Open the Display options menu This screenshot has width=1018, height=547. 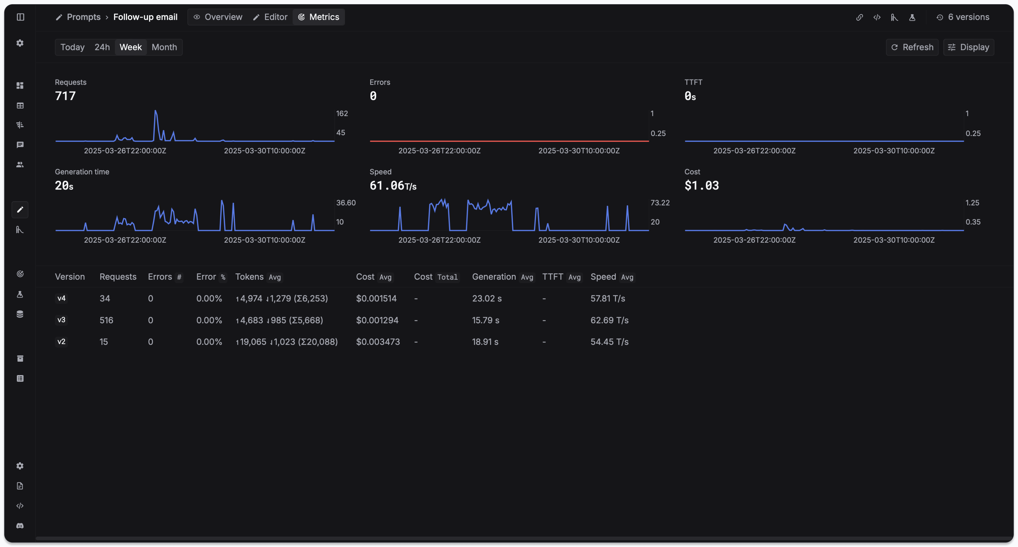click(x=969, y=47)
